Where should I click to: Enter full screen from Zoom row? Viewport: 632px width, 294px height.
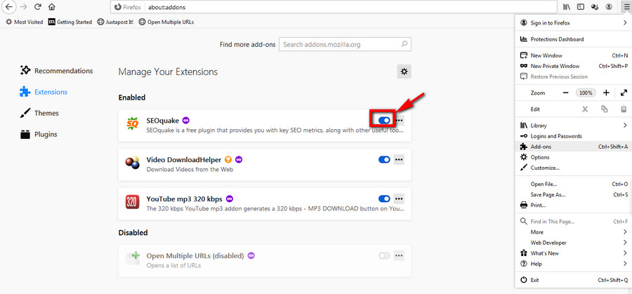click(624, 93)
